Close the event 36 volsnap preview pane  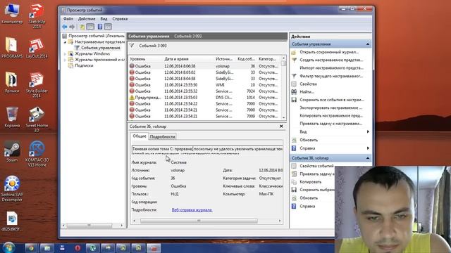pyautogui.click(x=281, y=126)
